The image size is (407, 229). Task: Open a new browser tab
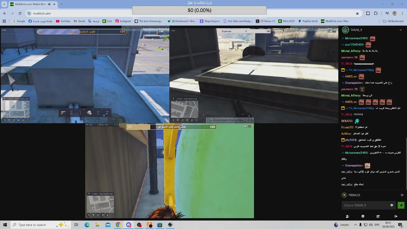[x=62, y=4]
